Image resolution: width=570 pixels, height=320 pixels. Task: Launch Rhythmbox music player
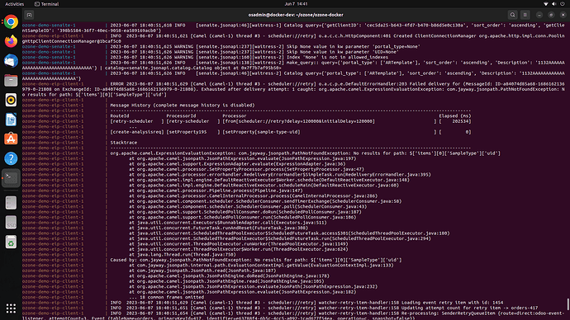(x=11, y=100)
